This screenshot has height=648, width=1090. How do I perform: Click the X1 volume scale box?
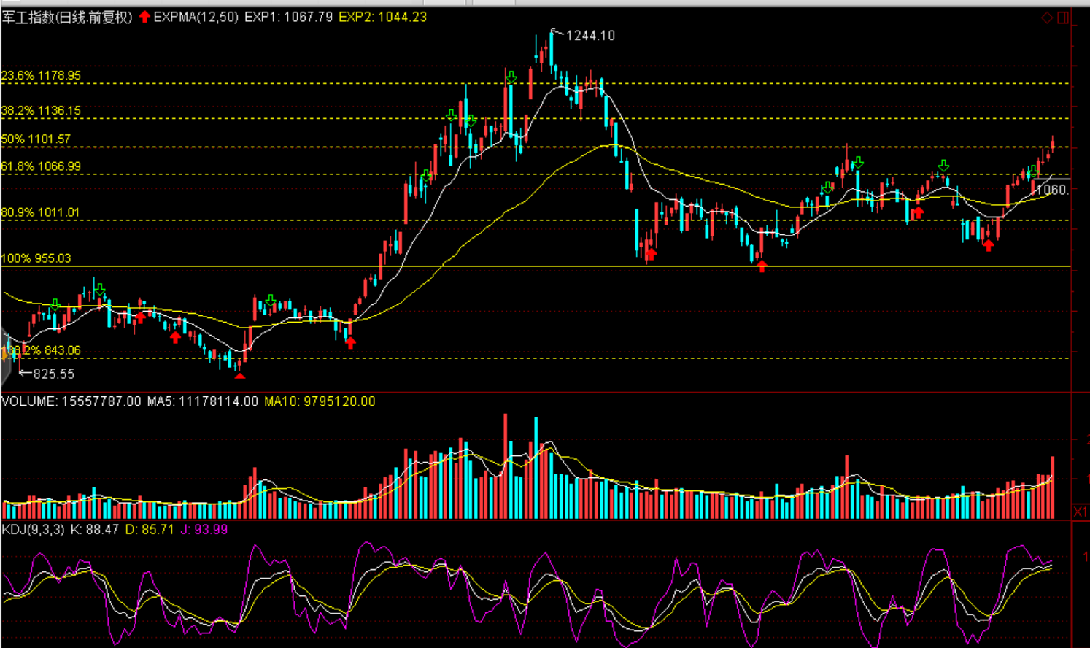click(1080, 512)
